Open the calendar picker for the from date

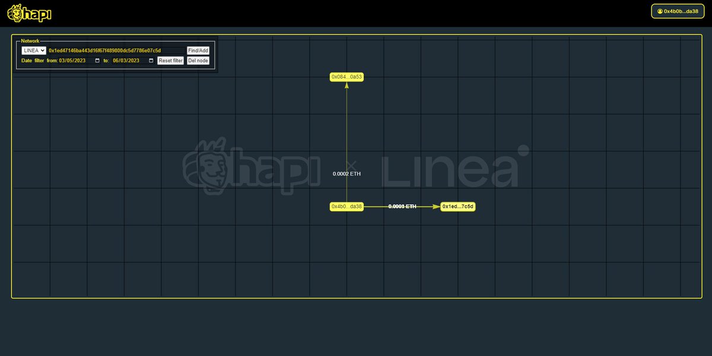97,60
